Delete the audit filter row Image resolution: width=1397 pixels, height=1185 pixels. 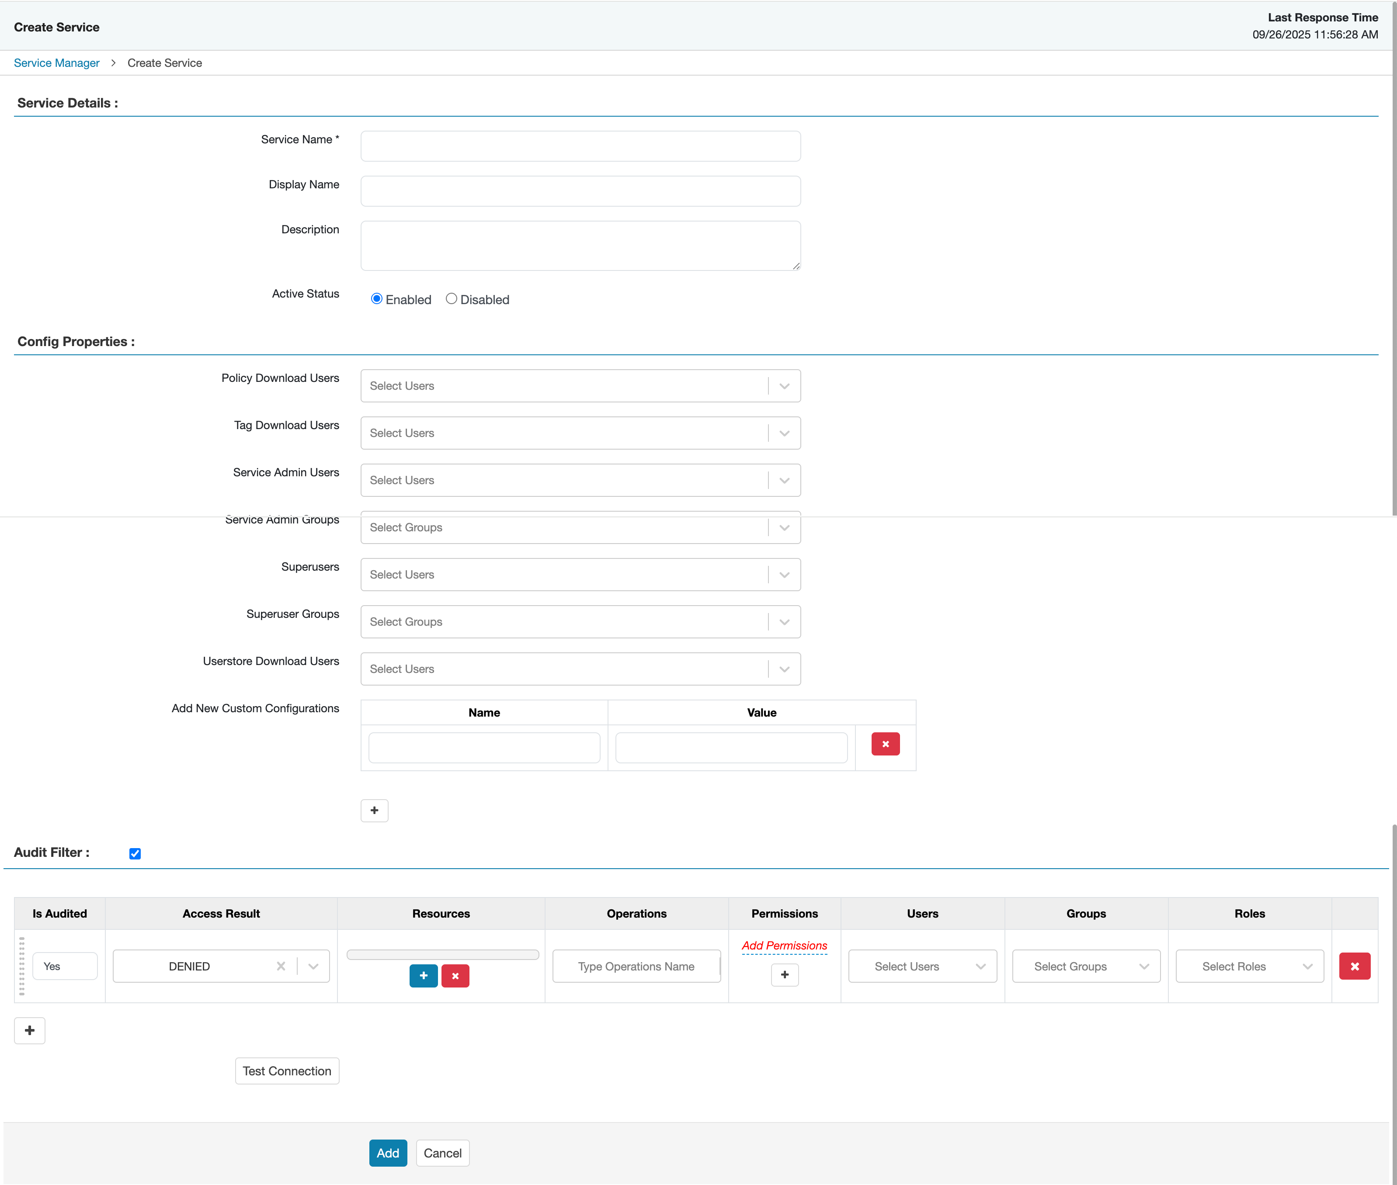tap(1354, 966)
